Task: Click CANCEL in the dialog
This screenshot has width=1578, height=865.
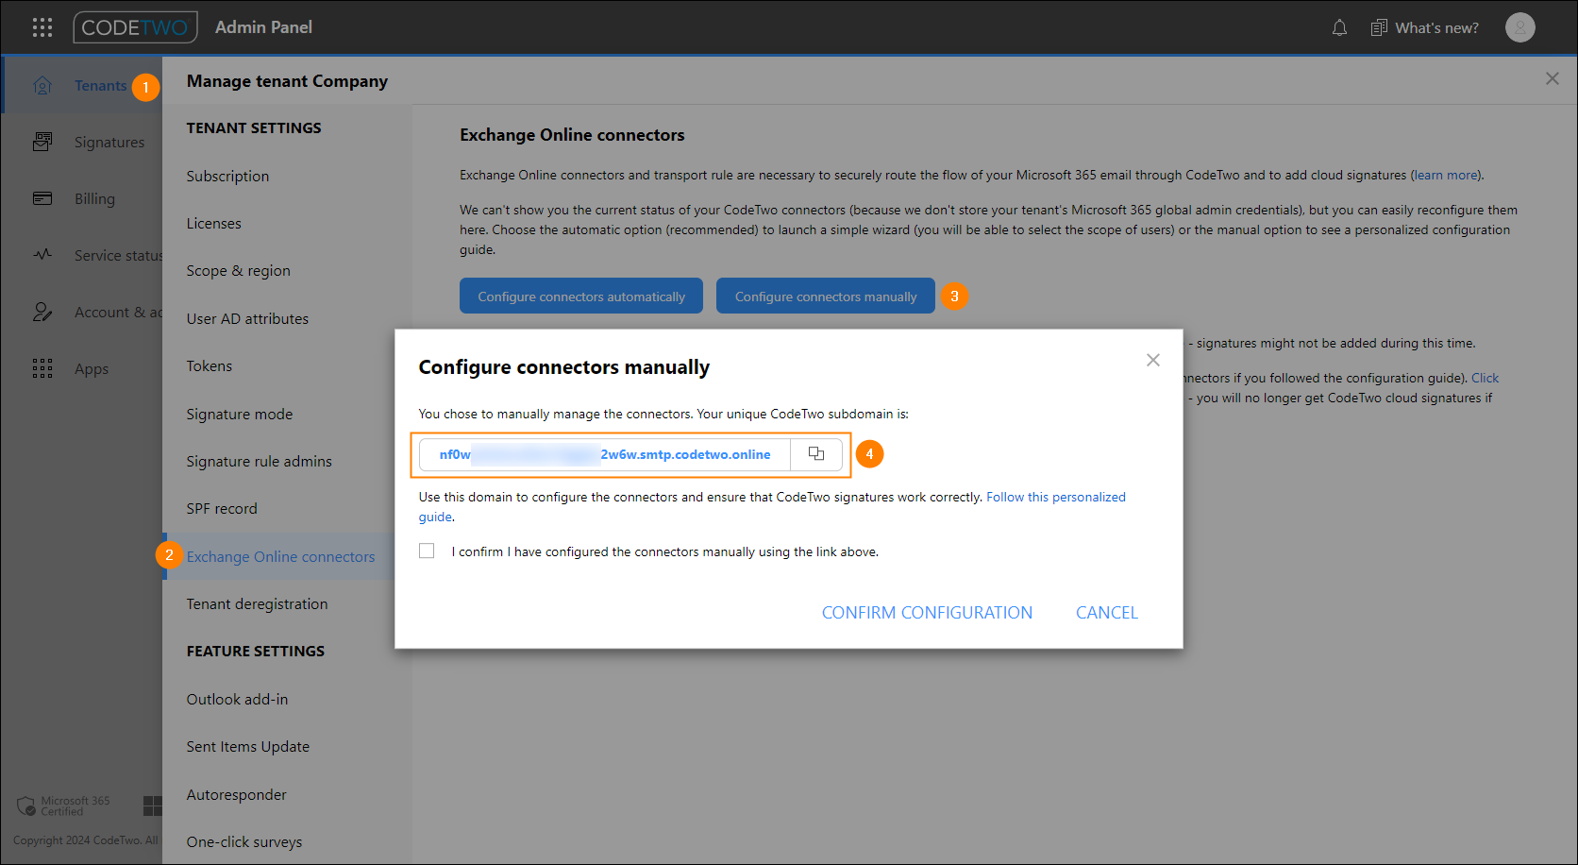Action: click(1107, 612)
